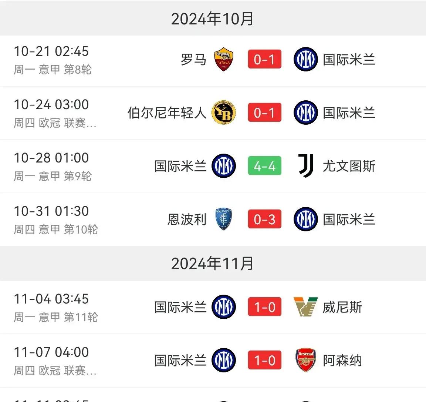Screen dimensions: 426x402
Task: Tap the 0-3 Empoli match score
Action: (x=264, y=219)
